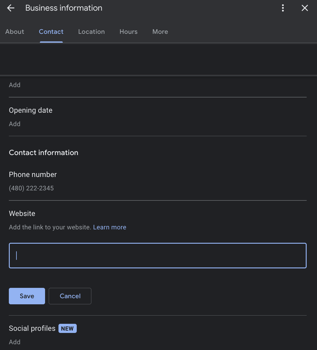Go back using the arrow icon
Screen dimensions: 317x350
[11, 8]
